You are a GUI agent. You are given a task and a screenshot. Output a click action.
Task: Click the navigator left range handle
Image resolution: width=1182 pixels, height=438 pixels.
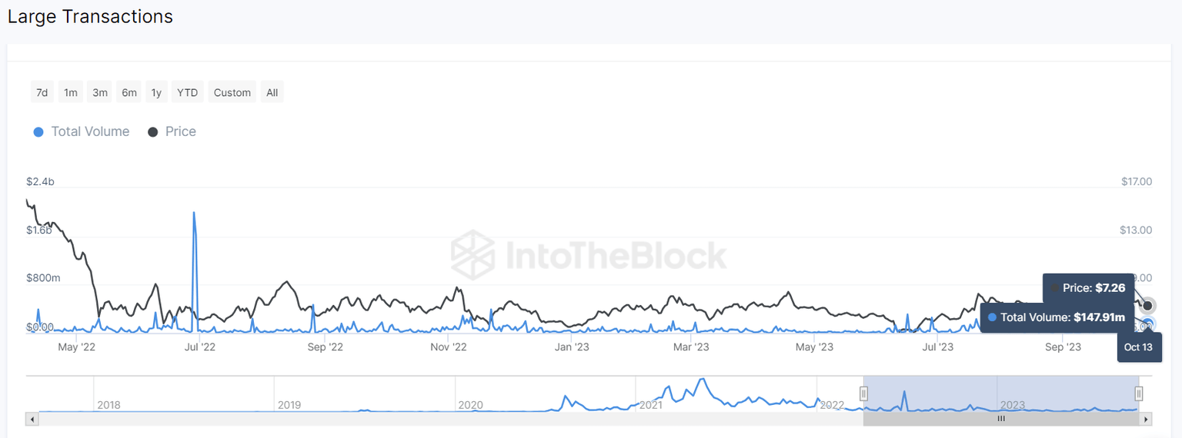coord(863,393)
